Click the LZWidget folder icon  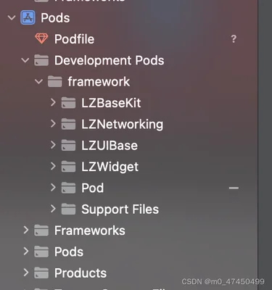(68, 167)
